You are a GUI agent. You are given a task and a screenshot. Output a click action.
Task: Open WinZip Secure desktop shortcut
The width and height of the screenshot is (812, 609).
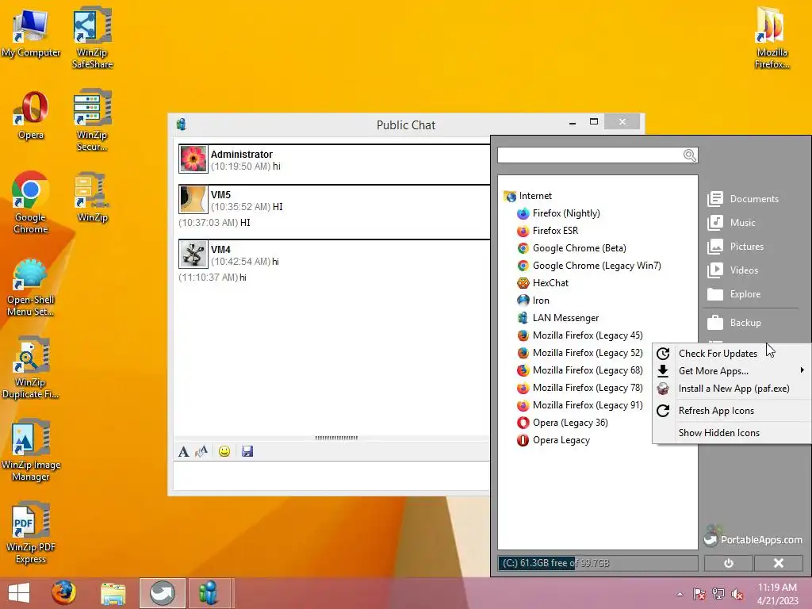[x=92, y=121]
